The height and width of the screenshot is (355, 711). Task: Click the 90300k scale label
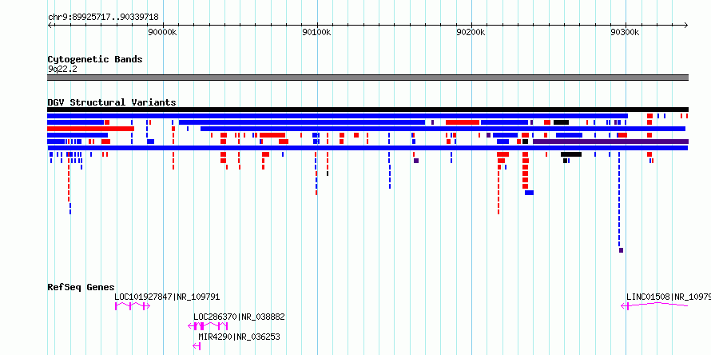(x=625, y=32)
